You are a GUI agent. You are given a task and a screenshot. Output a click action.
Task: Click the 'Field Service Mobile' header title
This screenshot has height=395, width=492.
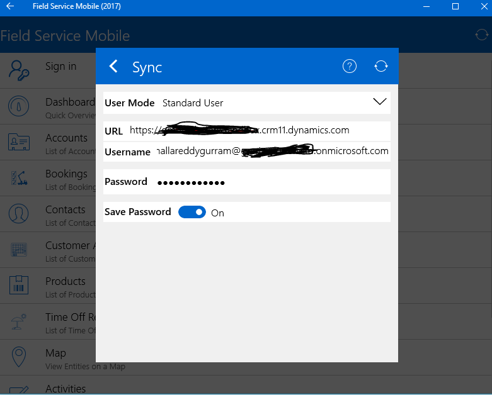(x=65, y=35)
